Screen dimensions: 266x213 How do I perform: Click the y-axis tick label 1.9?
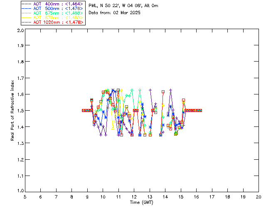click(x=20, y=45)
